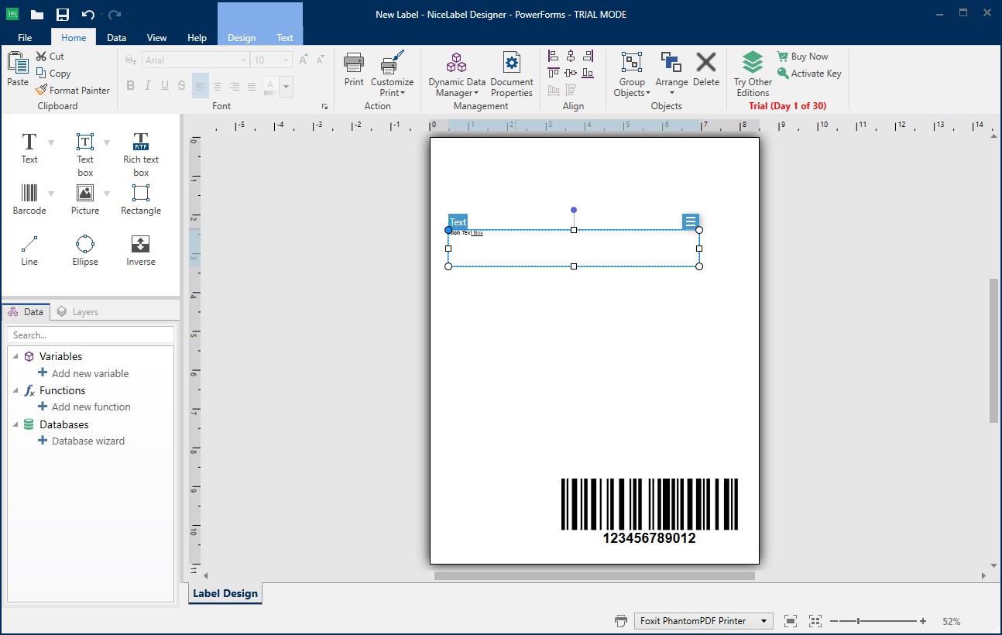Image resolution: width=1002 pixels, height=635 pixels.
Task: Select the Ellipse tool
Action: pos(85,250)
